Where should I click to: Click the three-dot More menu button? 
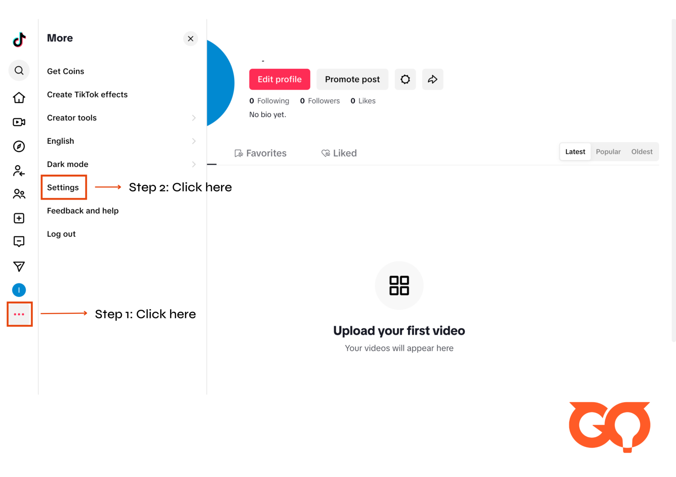pyautogui.click(x=19, y=314)
